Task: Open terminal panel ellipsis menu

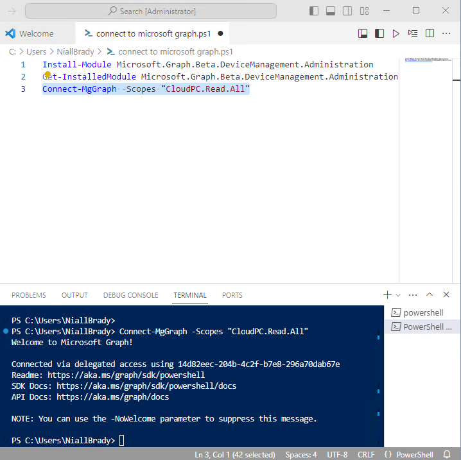Action: (x=413, y=295)
